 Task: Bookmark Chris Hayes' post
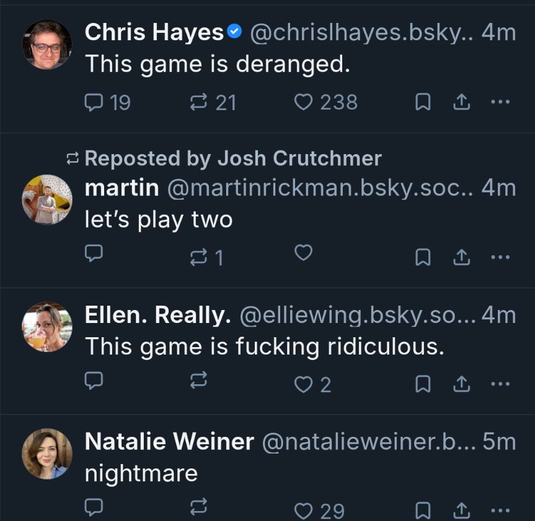tap(422, 103)
